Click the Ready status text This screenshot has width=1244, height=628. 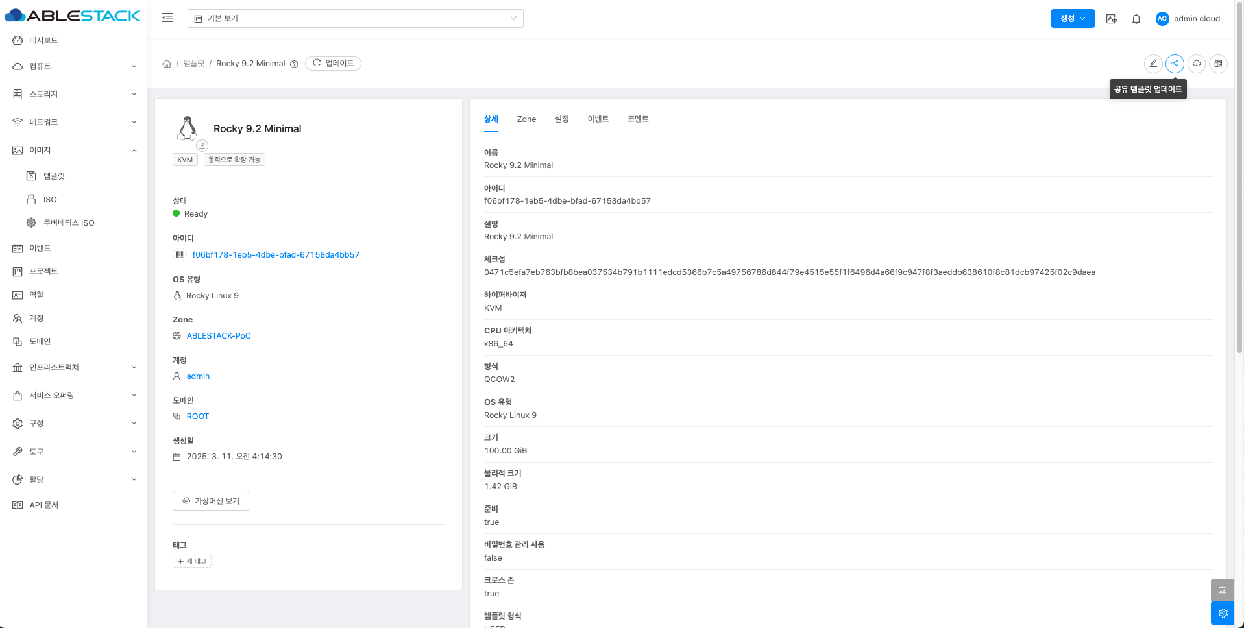196,214
